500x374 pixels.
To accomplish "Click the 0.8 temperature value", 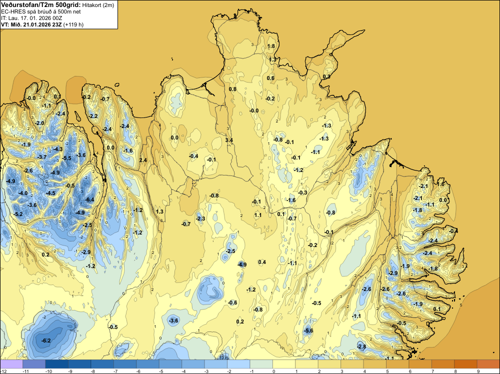I will point(233,89).
